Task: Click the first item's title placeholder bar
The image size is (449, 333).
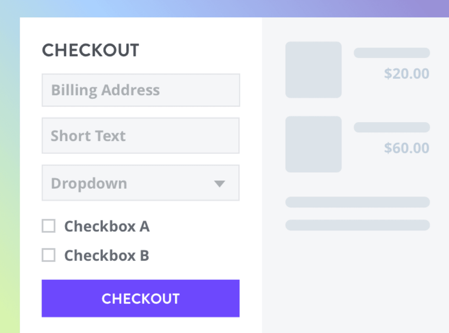Action: [391, 53]
